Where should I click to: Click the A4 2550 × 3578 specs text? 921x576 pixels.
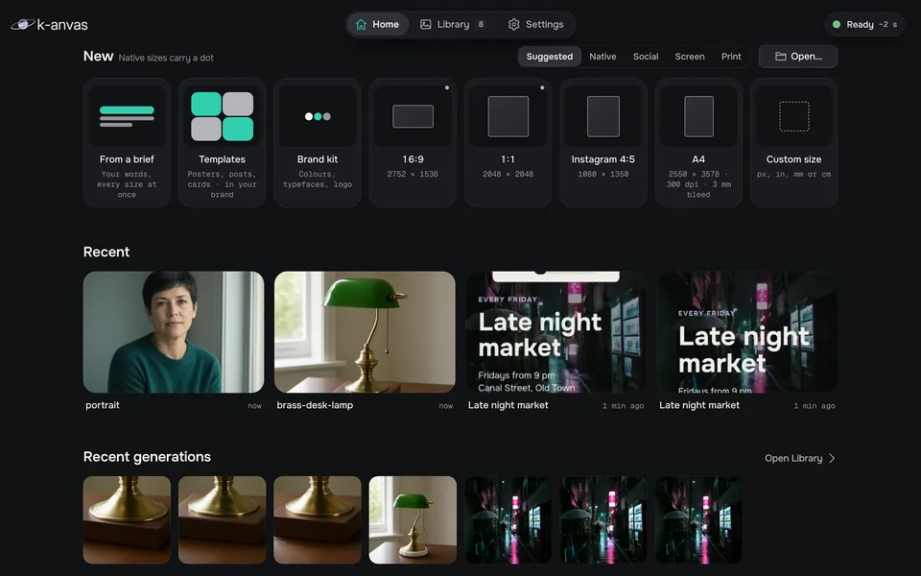699,184
